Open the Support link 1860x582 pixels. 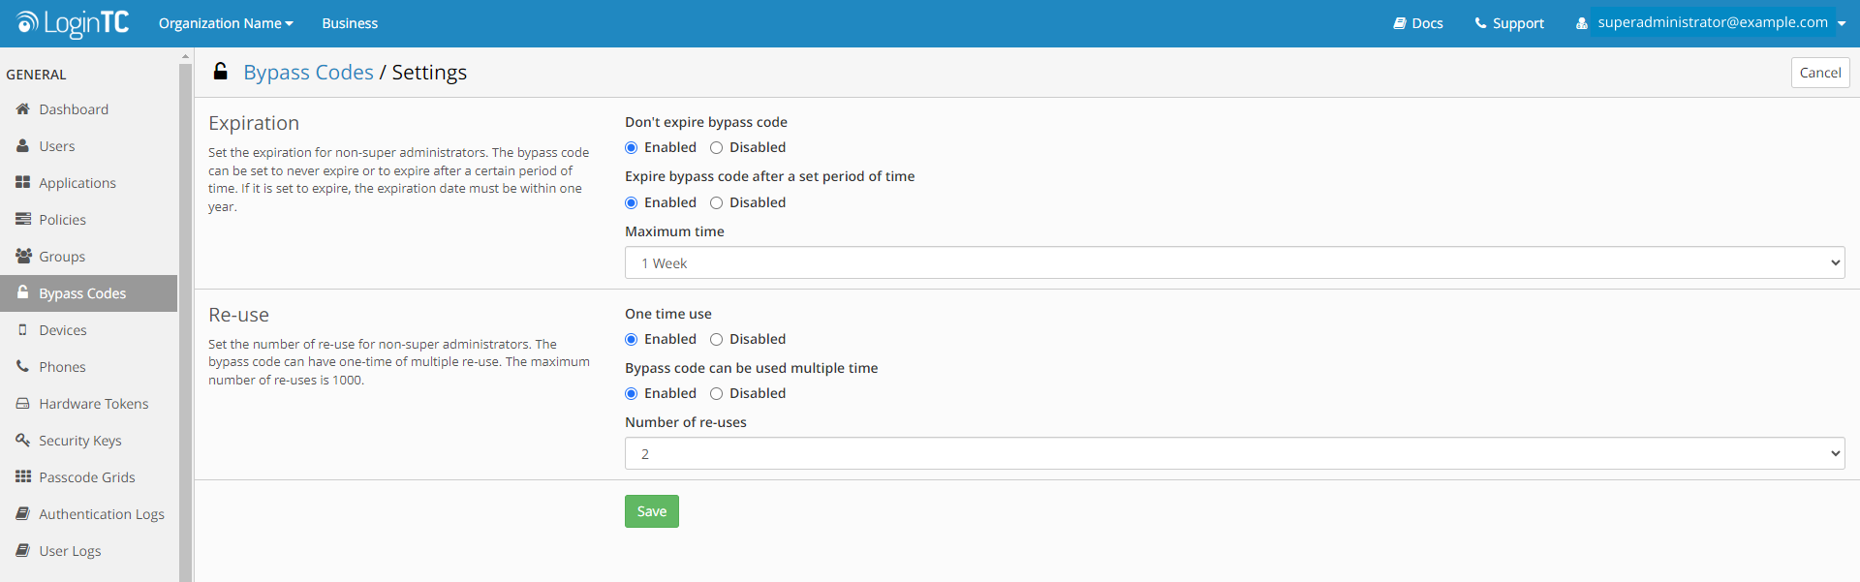tap(1509, 23)
